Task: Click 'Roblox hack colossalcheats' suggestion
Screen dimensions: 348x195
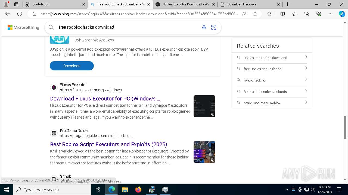Action: tap(265, 92)
